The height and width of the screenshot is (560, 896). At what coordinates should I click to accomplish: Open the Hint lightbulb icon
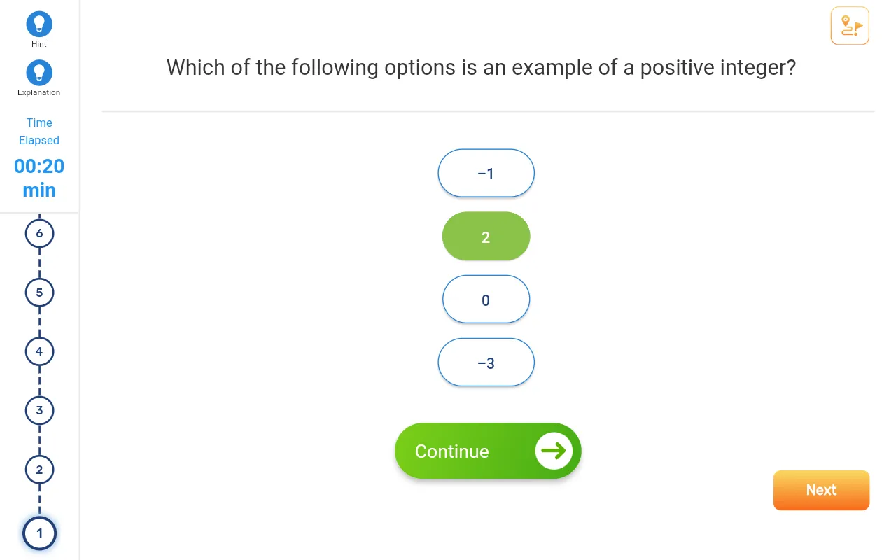39,24
